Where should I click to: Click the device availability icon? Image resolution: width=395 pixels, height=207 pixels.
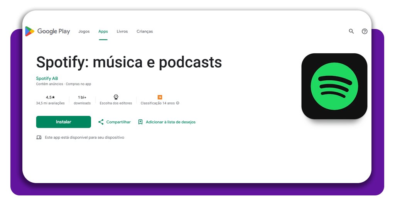(39, 137)
